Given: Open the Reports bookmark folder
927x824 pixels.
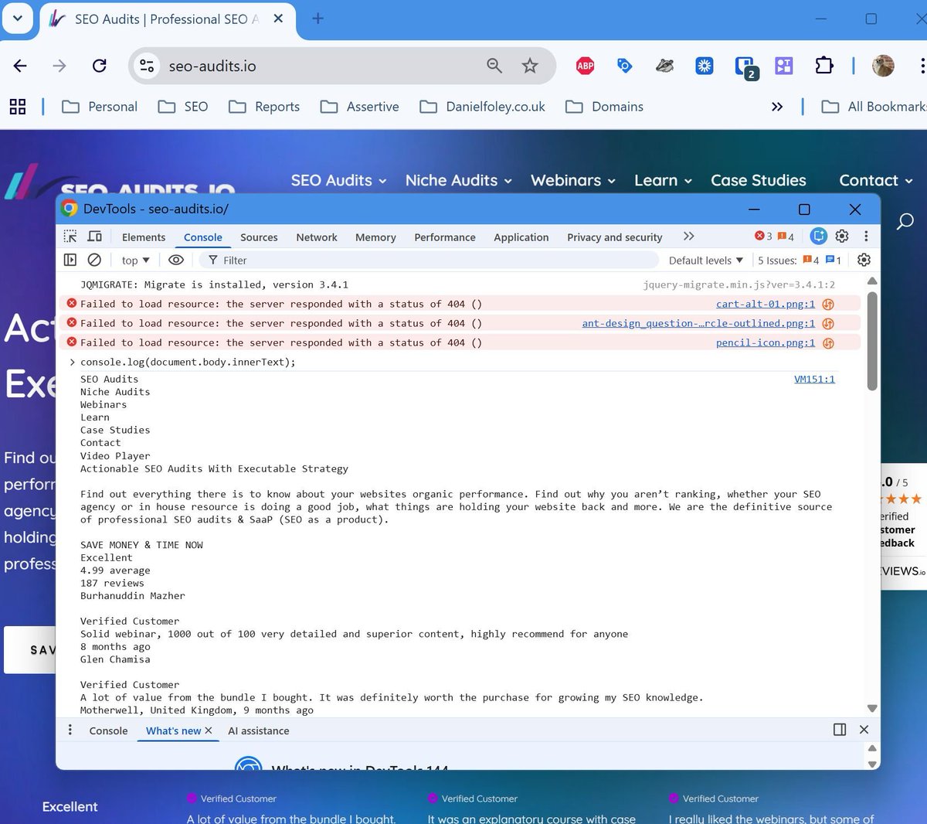Looking at the screenshot, I should (264, 107).
